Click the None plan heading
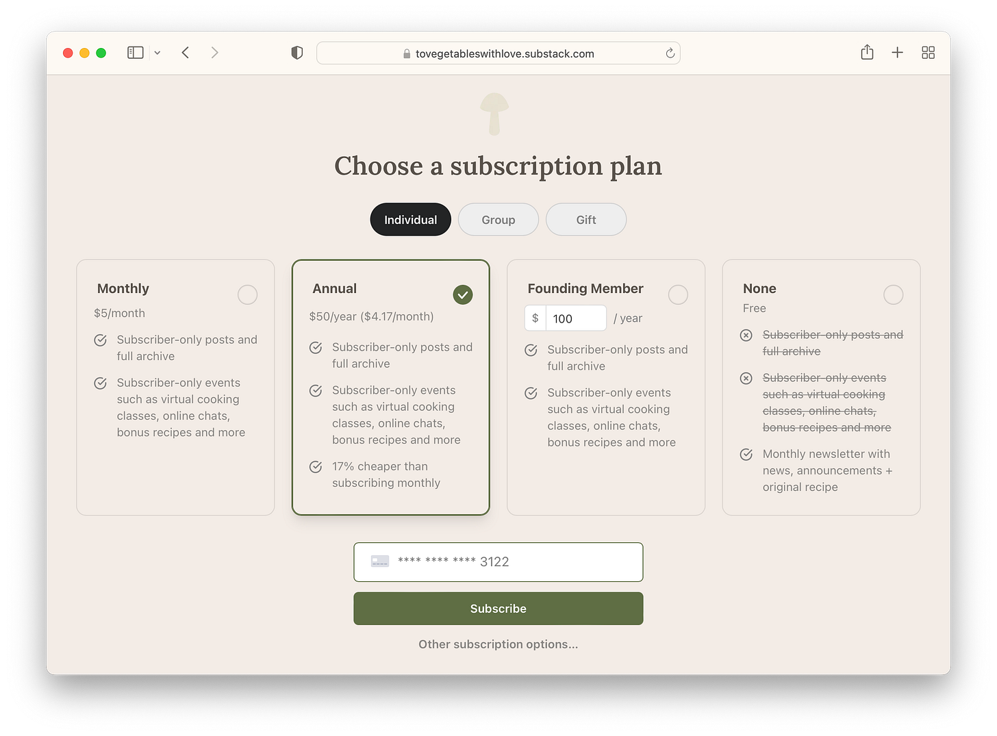 tap(760, 288)
